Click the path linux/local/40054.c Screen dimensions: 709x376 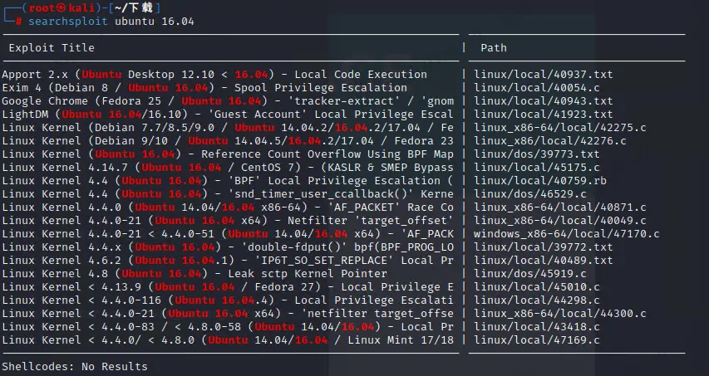pyautogui.click(x=536, y=88)
